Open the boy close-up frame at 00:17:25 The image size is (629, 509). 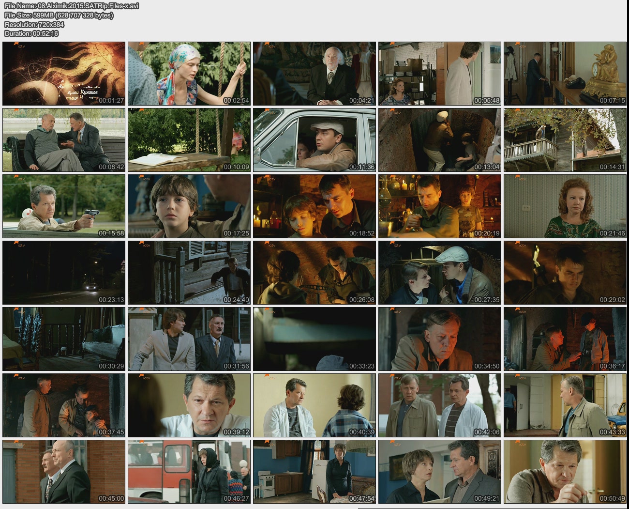click(189, 206)
